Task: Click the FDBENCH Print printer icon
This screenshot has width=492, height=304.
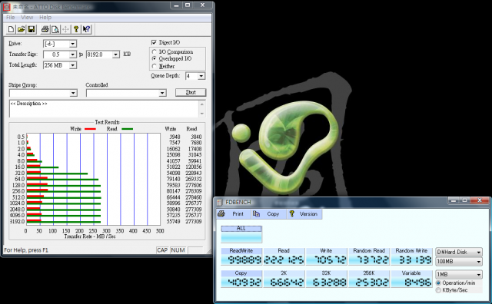Action: click(221, 213)
